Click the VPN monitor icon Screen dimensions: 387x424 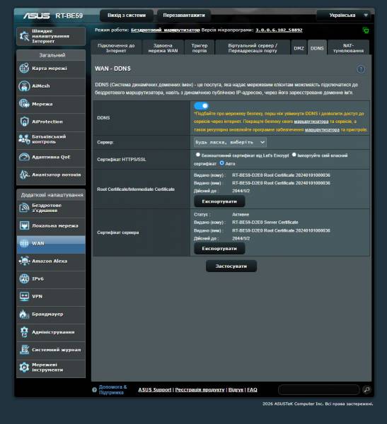pyautogui.click(x=24, y=296)
